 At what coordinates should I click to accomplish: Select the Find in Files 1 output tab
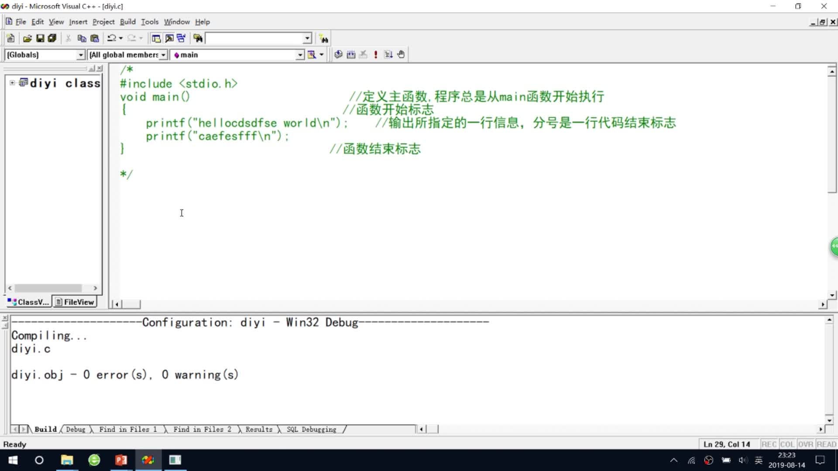pyautogui.click(x=127, y=429)
